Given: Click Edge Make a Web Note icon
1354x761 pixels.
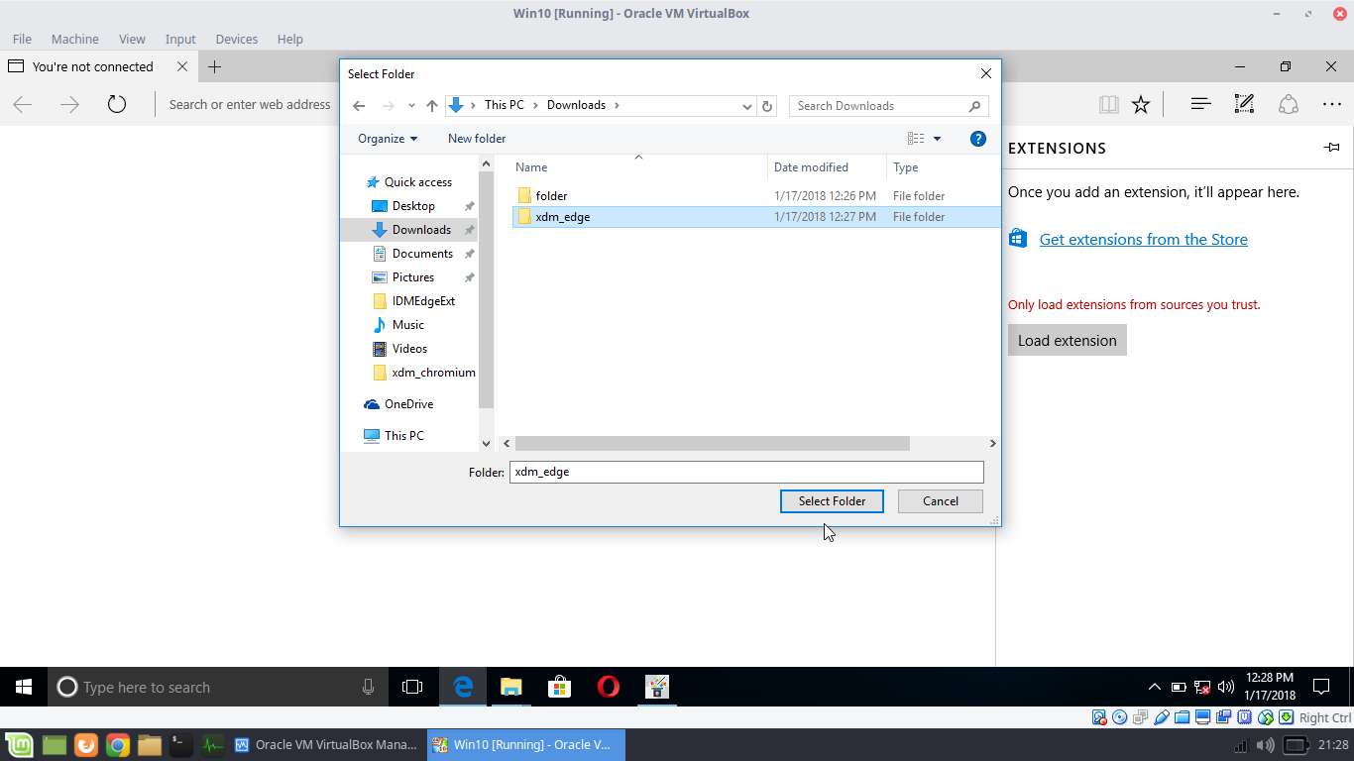Looking at the screenshot, I should click(1244, 104).
